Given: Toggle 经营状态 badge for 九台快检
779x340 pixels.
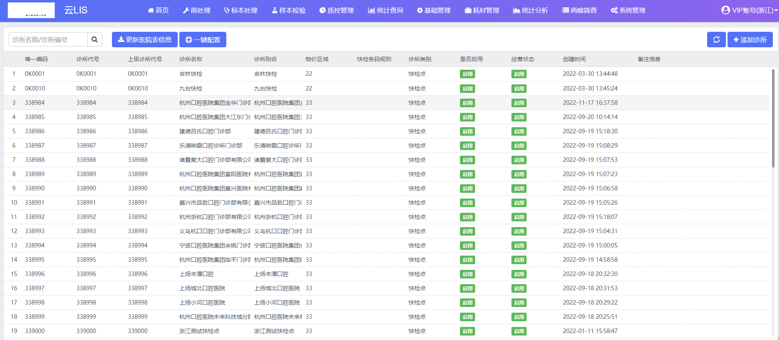Looking at the screenshot, I should [x=519, y=88].
